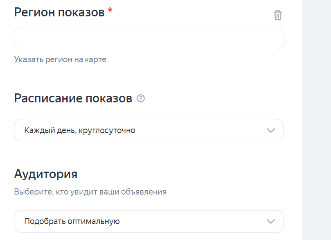Open the Указать регион на карте link
The width and height of the screenshot is (331, 240).
click(60, 59)
